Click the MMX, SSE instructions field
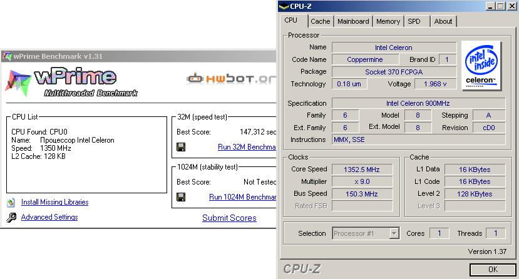 tap(418, 139)
